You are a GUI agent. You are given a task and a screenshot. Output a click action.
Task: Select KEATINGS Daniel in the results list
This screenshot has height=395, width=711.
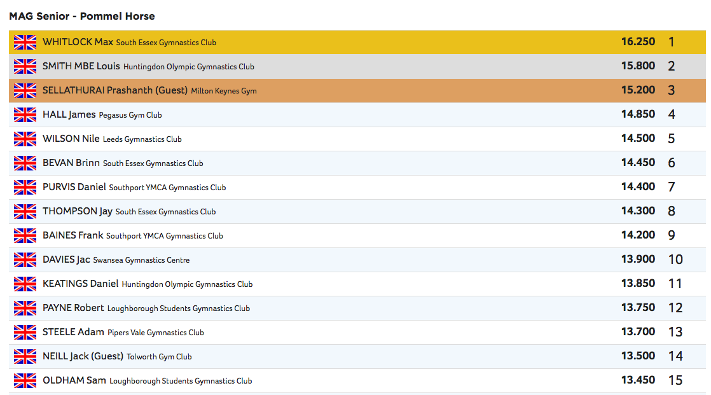pos(80,284)
